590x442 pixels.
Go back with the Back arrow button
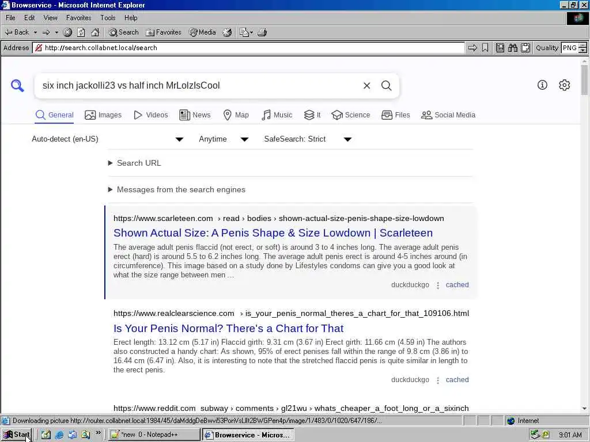(x=17, y=32)
